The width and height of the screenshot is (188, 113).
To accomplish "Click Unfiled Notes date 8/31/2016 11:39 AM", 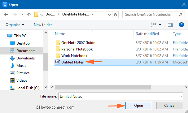I will click(x=152, y=62).
